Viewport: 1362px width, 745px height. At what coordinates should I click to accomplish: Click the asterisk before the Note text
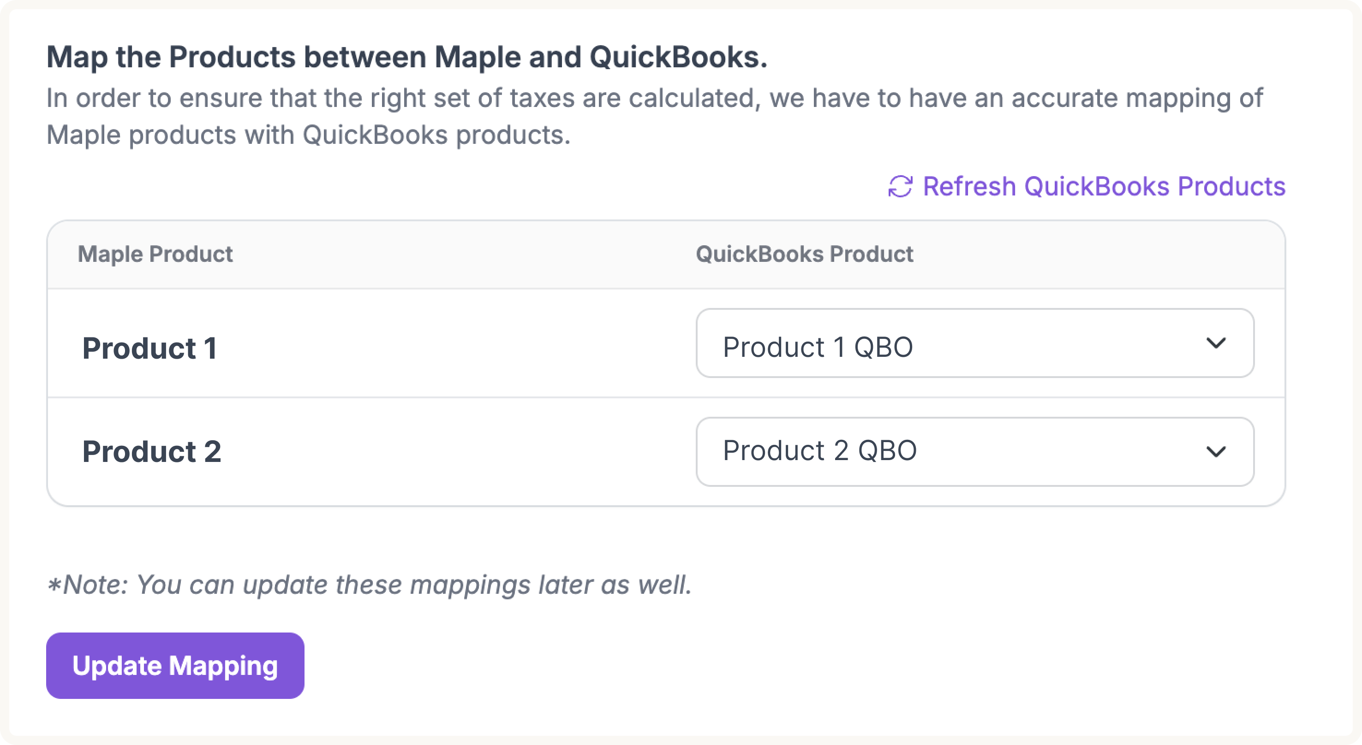click(54, 585)
